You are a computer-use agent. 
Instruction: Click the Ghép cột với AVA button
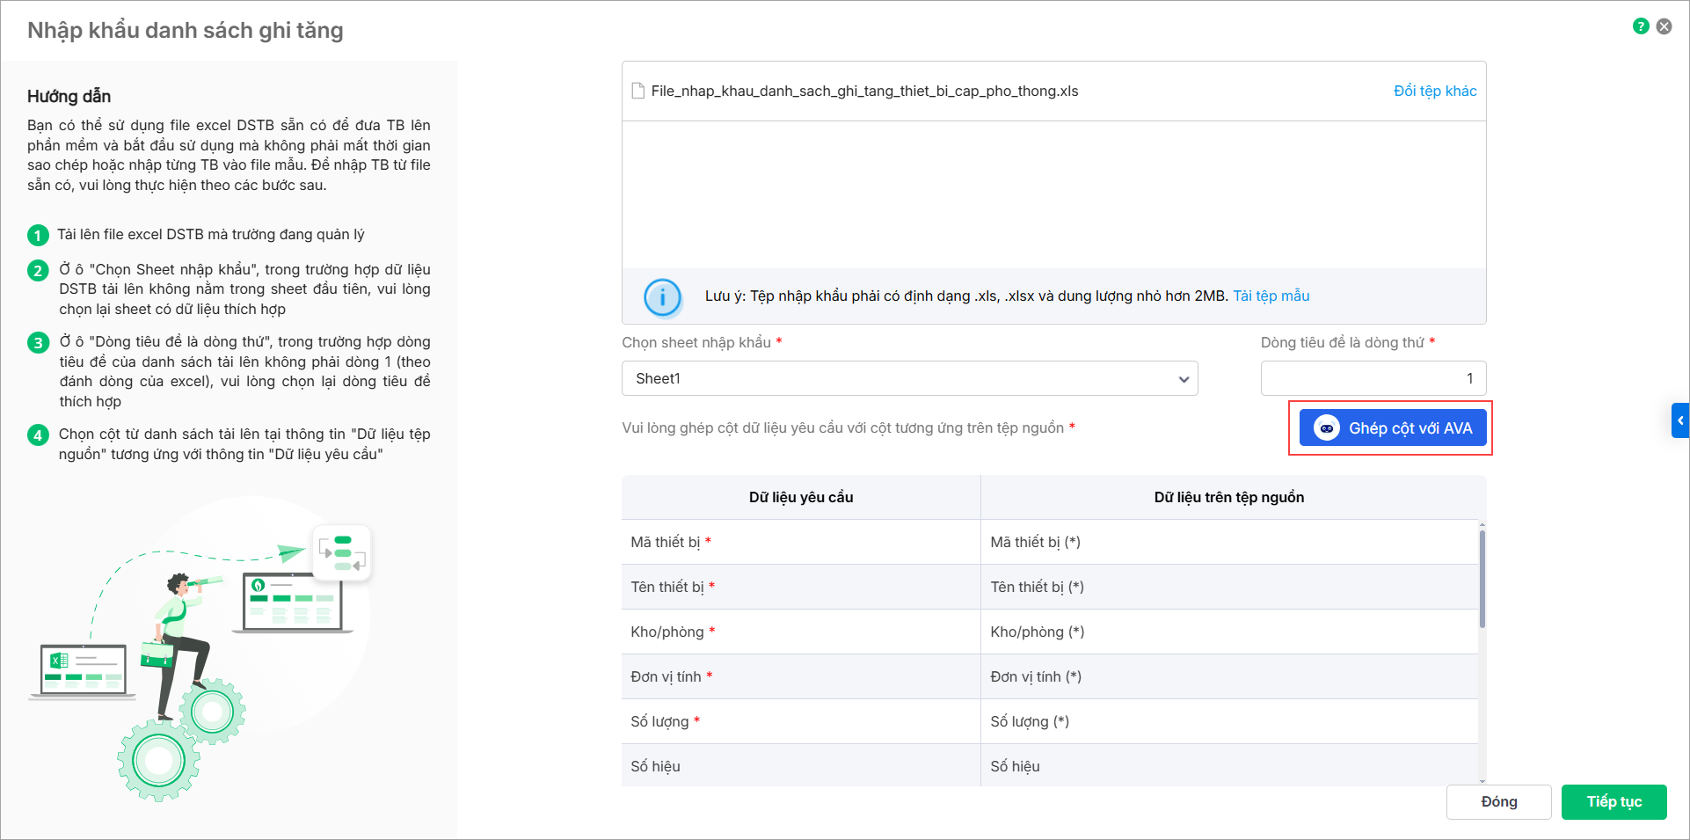[x=1393, y=428]
